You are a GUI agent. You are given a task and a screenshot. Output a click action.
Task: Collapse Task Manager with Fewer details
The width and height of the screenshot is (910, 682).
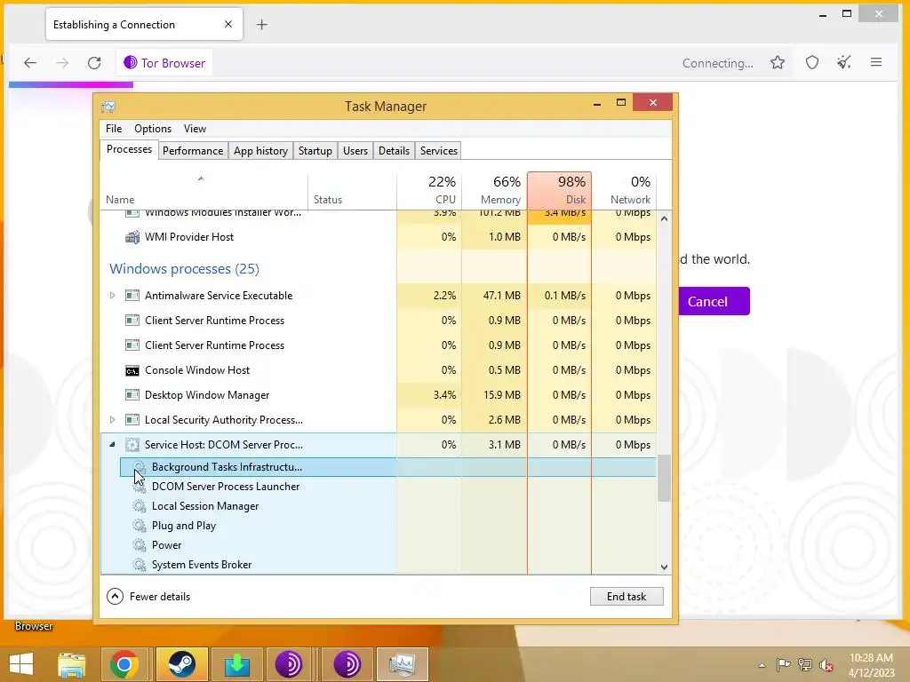click(148, 596)
